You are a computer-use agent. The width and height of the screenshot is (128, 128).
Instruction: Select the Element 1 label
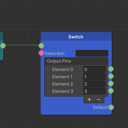pos(62,77)
